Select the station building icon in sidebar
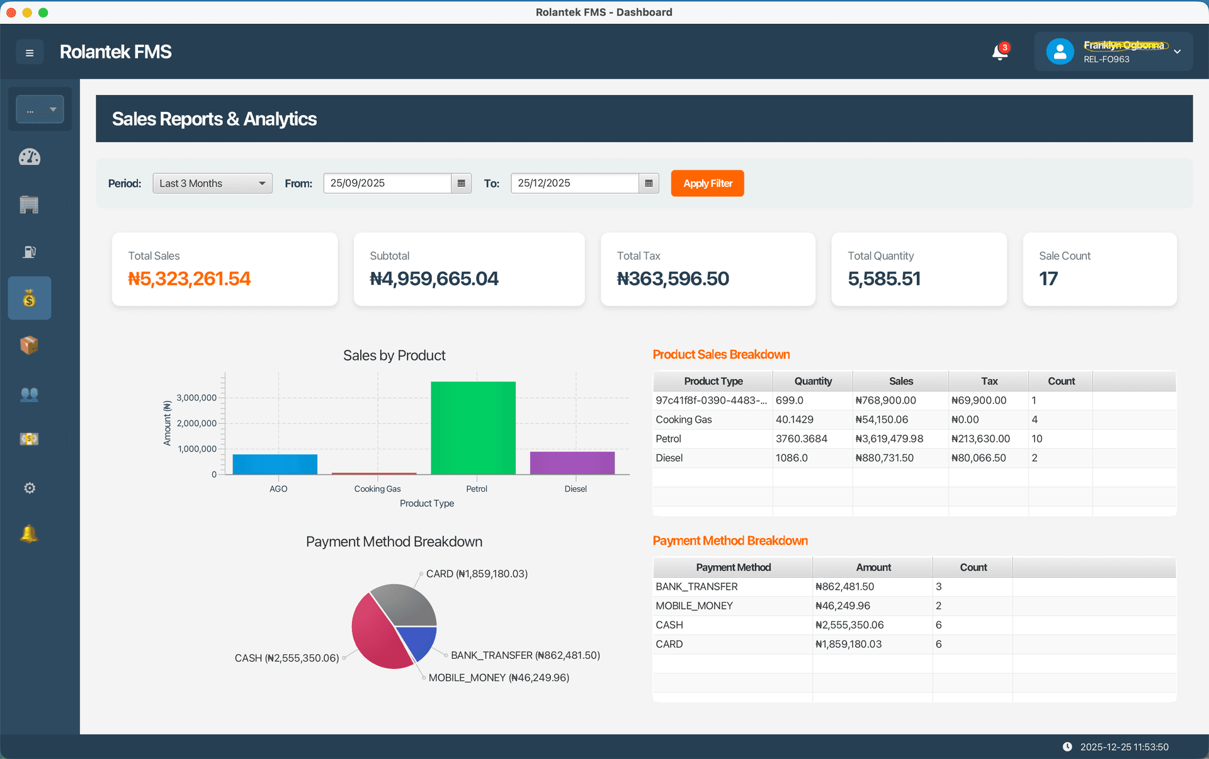The width and height of the screenshot is (1209, 759). point(29,205)
